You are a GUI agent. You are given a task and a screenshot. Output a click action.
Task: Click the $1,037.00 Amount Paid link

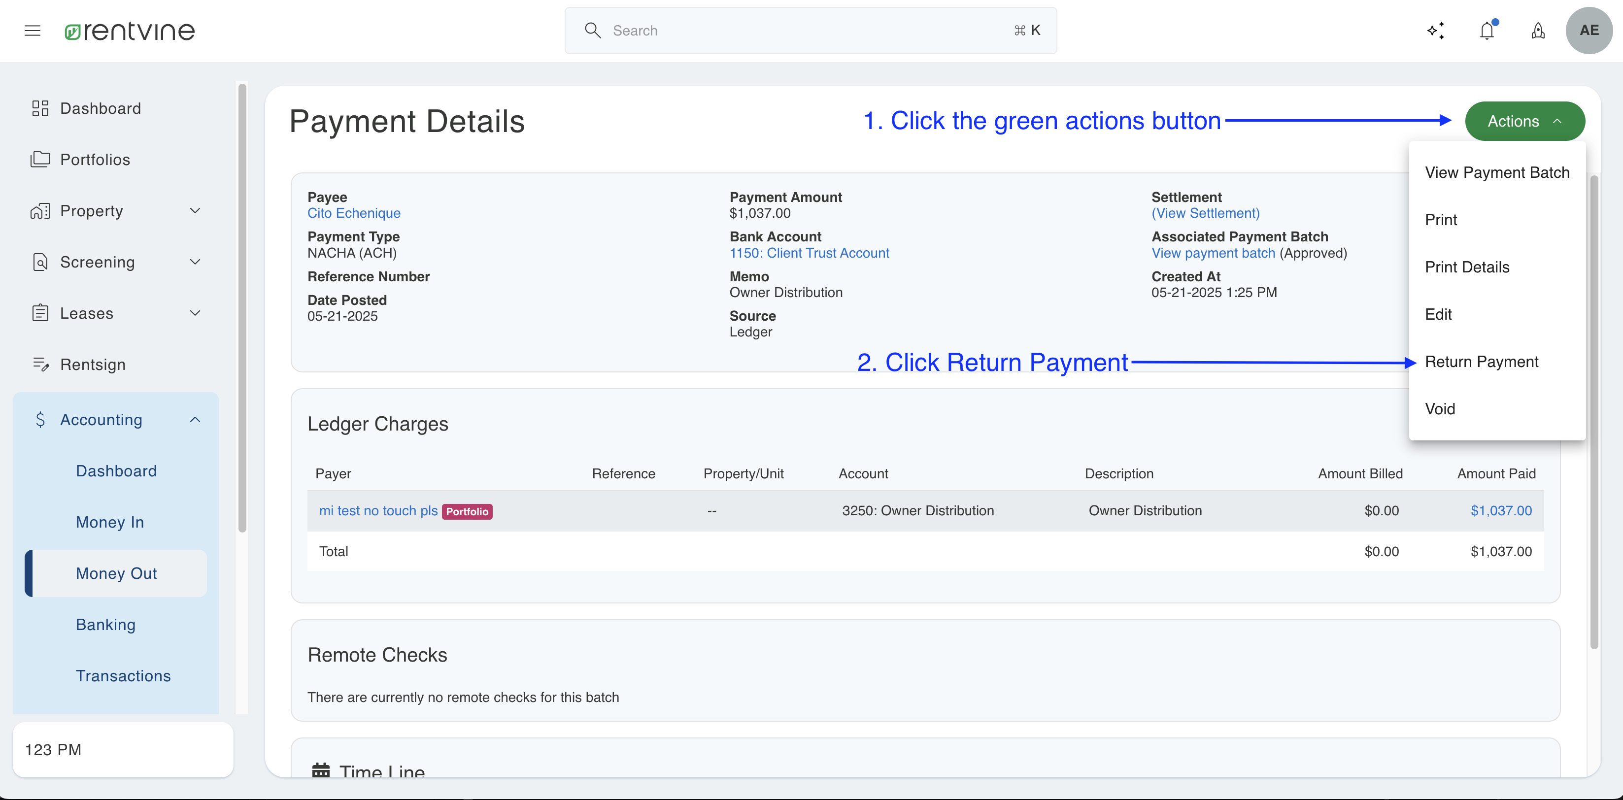pyautogui.click(x=1501, y=510)
